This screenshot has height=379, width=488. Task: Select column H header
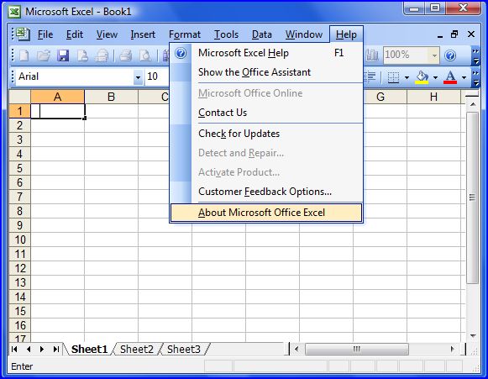[434, 97]
